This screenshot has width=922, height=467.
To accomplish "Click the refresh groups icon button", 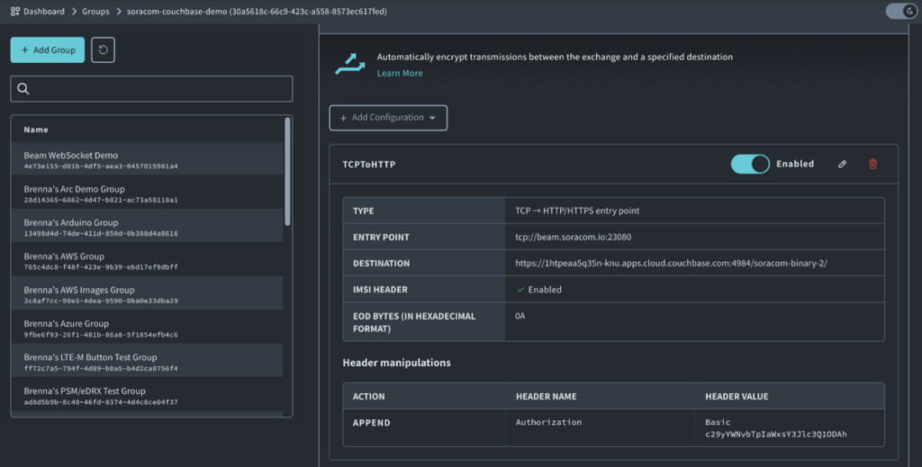I will click(103, 50).
